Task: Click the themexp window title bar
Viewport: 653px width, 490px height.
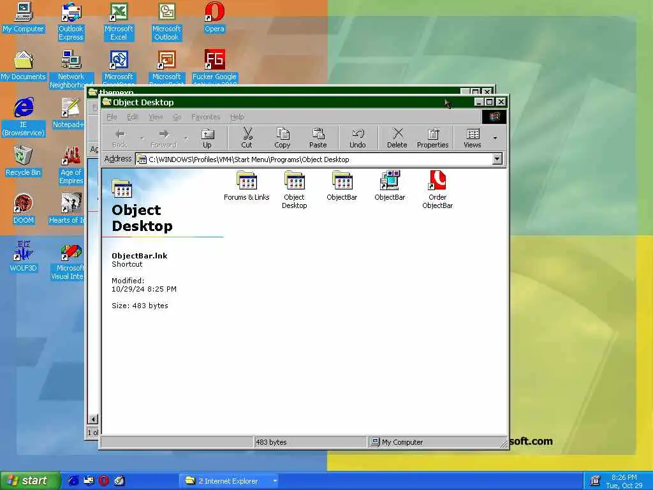Action: point(275,91)
